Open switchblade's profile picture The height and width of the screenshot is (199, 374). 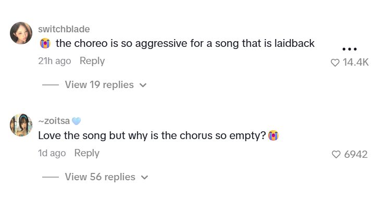point(21,33)
